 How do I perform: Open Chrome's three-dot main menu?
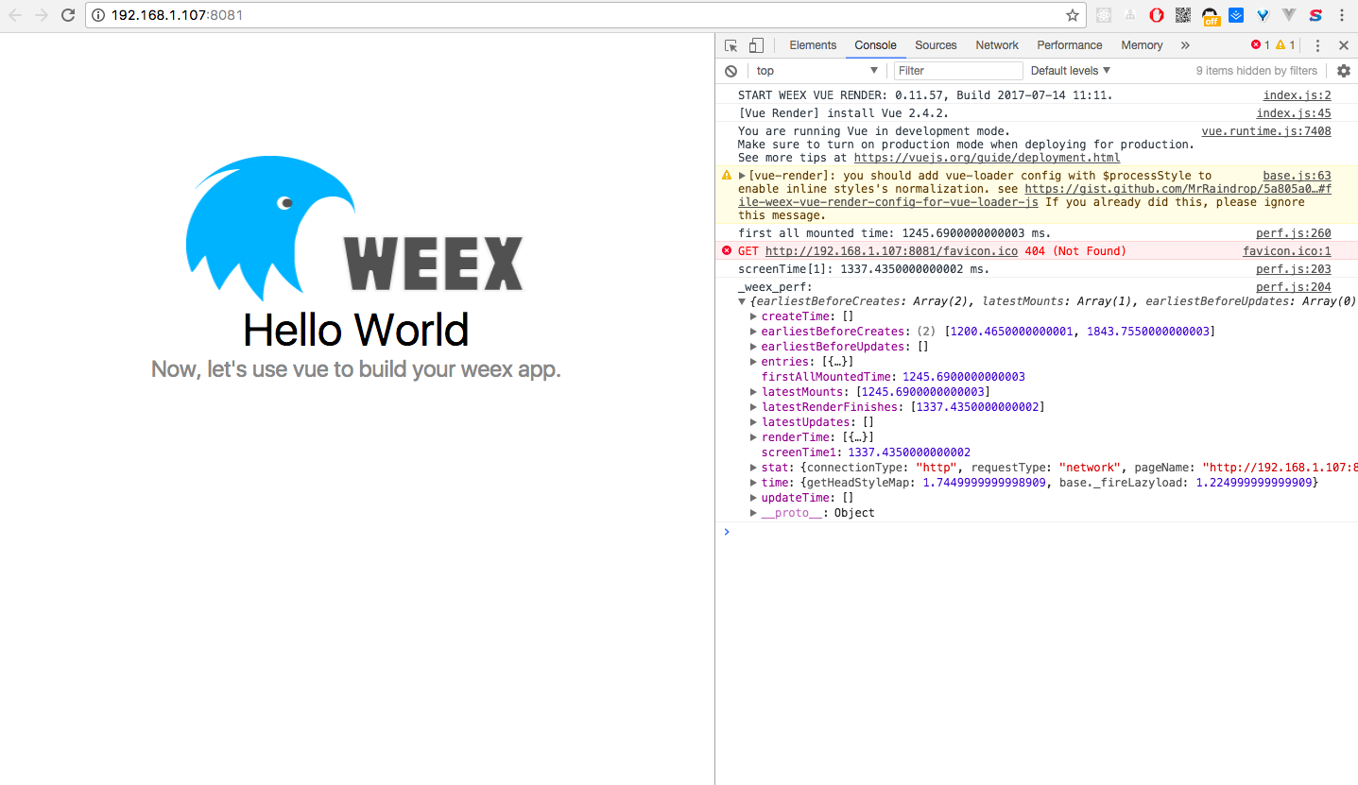[1342, 15]
